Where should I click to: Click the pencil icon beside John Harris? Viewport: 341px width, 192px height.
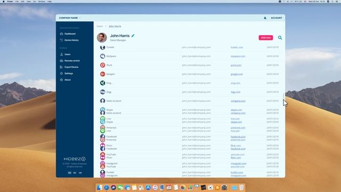click(x=133, y=36)
